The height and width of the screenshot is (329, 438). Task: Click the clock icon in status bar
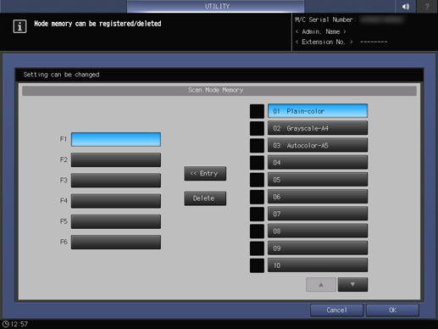click(6, 324)
